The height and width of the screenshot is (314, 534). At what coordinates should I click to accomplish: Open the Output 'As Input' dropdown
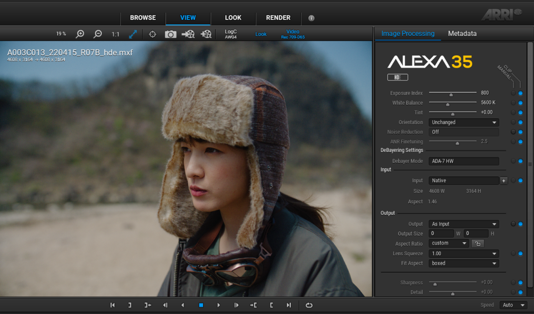point(464,224)
